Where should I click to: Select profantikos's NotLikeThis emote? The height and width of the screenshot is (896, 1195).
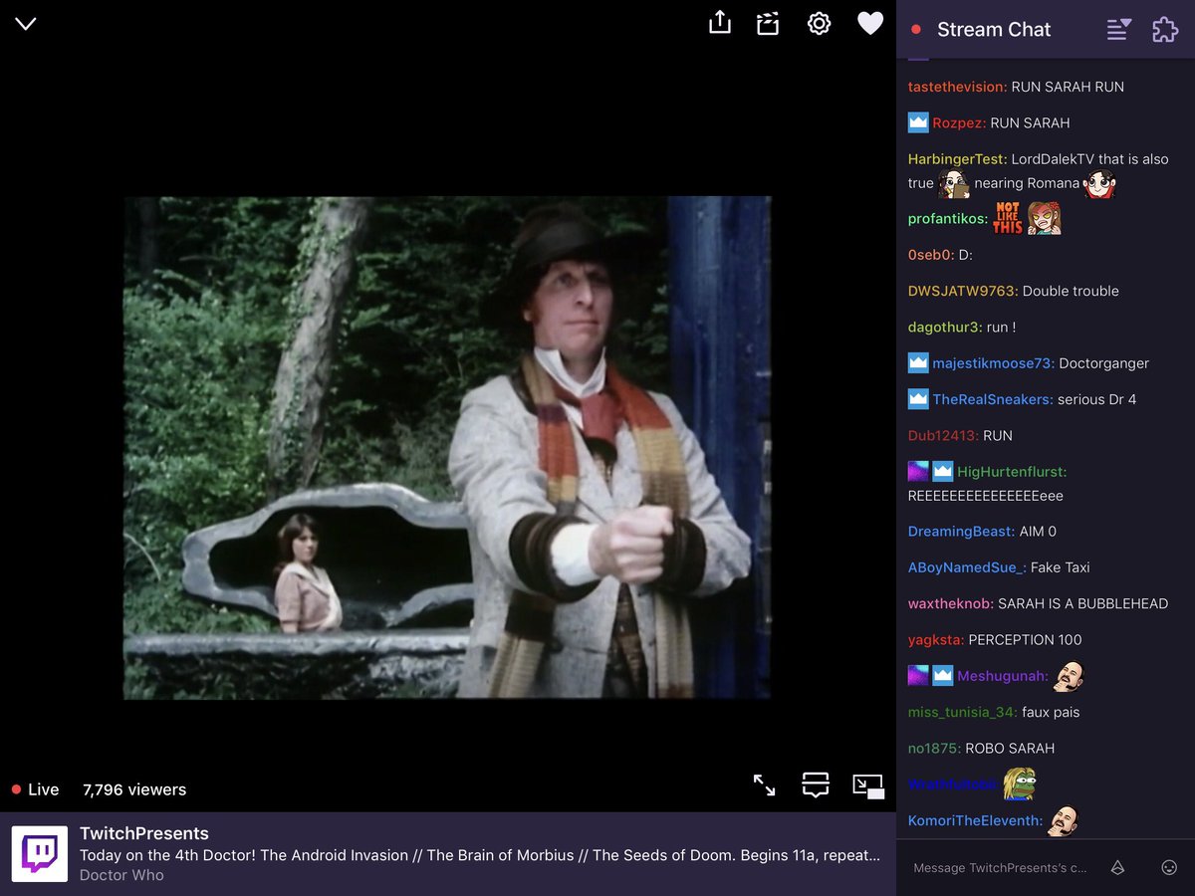tap(1008, 218)
